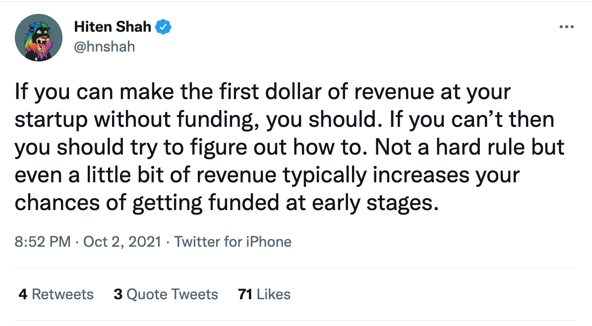Show the 3 Quote Tweets list

coord(166,294)
